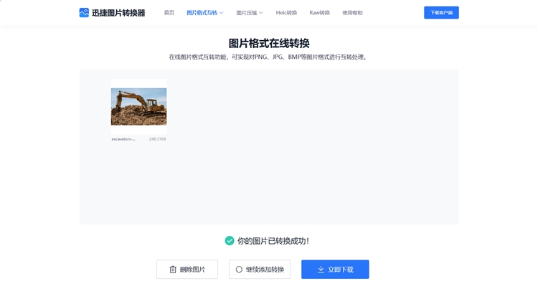Click the green success checkmark icon
The width and height of the screenshot is (538, 294).
(x=230, y=241)
